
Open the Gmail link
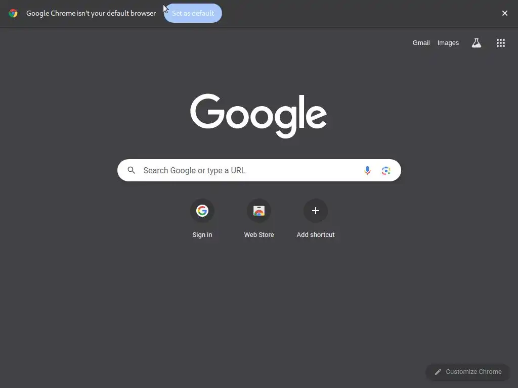click(421, 43)
